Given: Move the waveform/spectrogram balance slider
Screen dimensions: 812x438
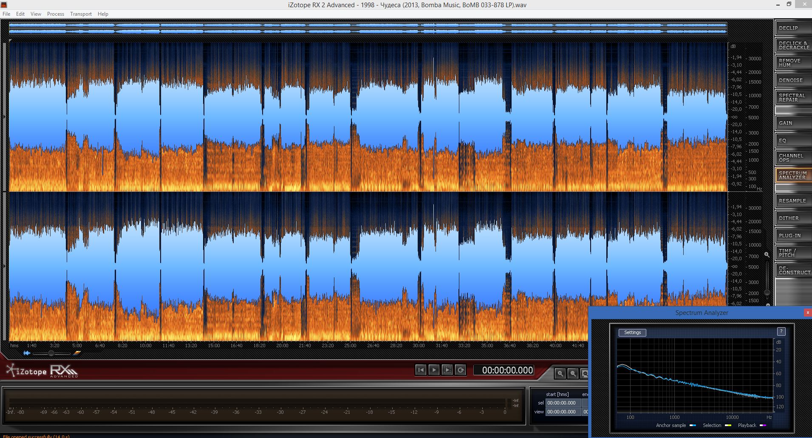Looking at the screenshot, I should (x=51, y=353).
